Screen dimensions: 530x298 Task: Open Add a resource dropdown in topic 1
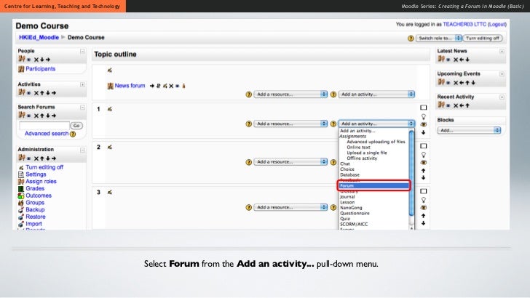click(x=290, y=124)
